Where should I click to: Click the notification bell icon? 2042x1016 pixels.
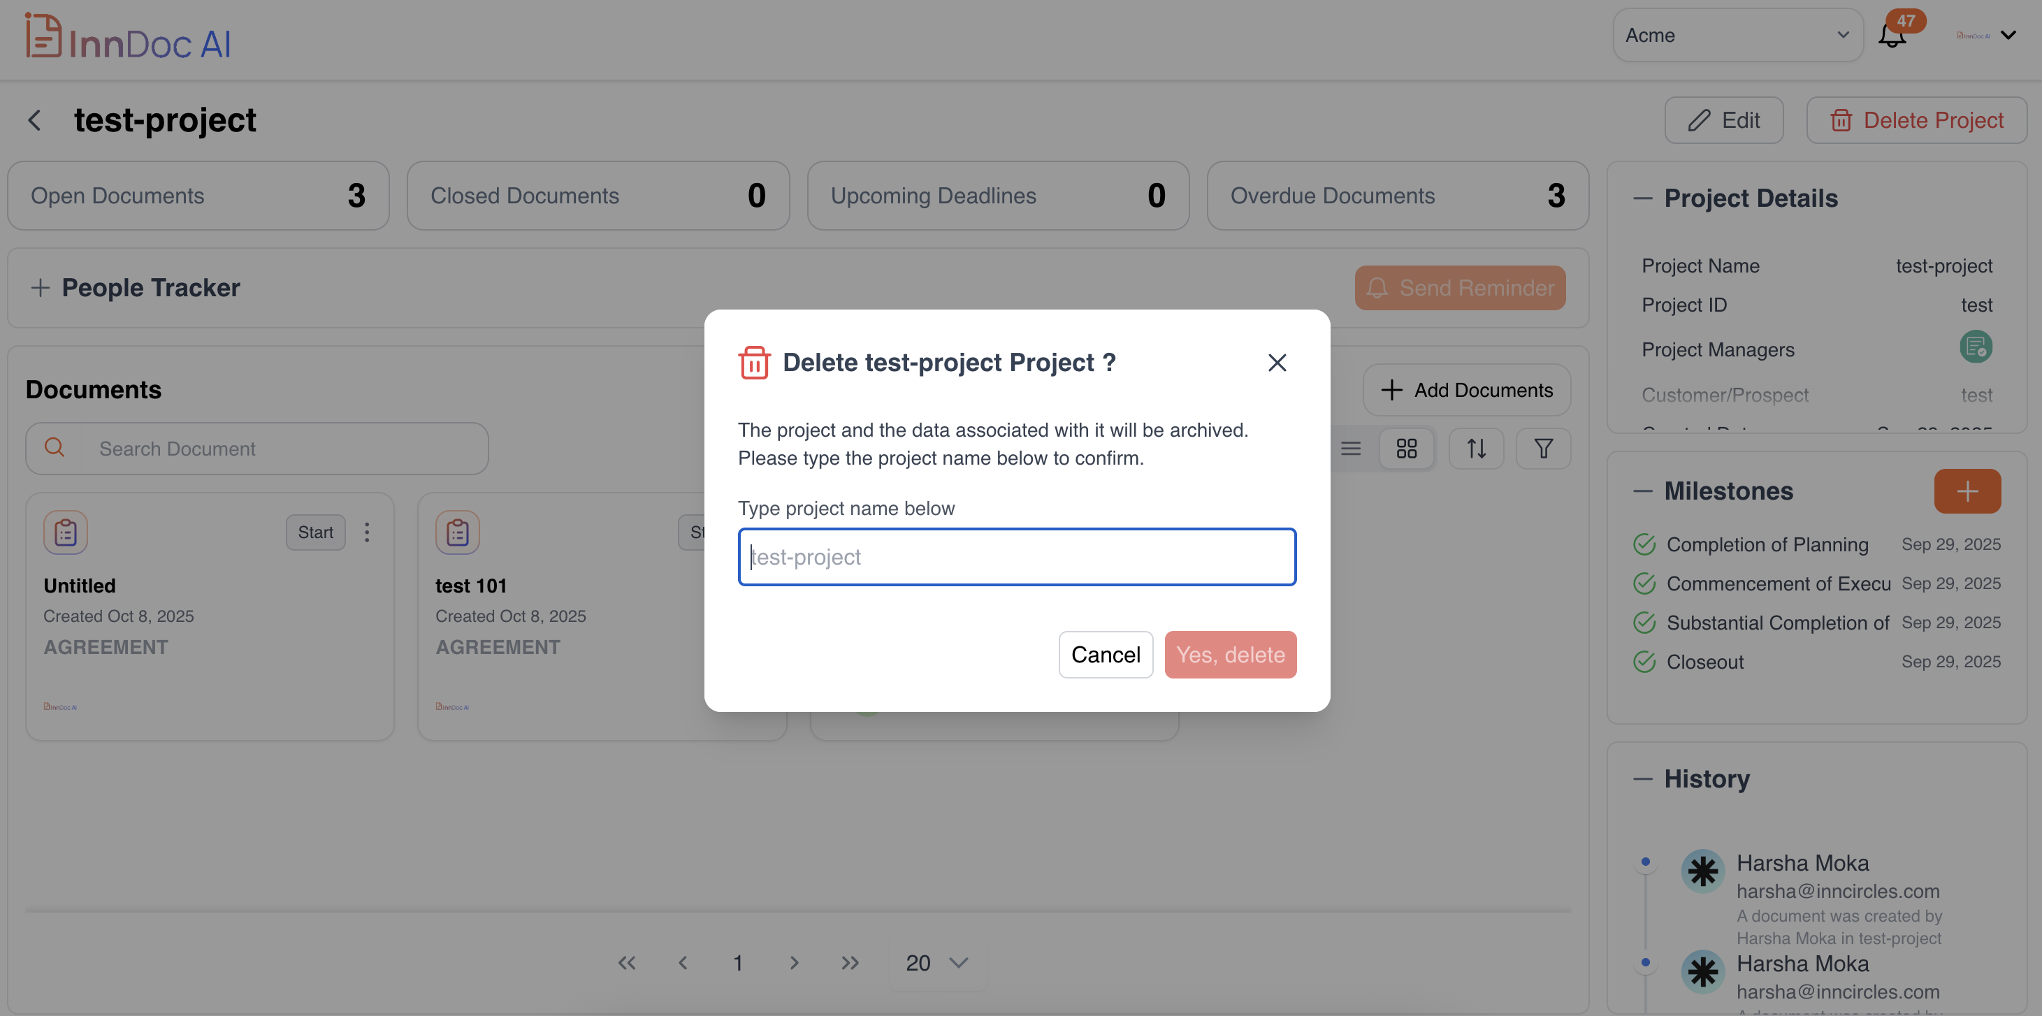click(1891, 36)
